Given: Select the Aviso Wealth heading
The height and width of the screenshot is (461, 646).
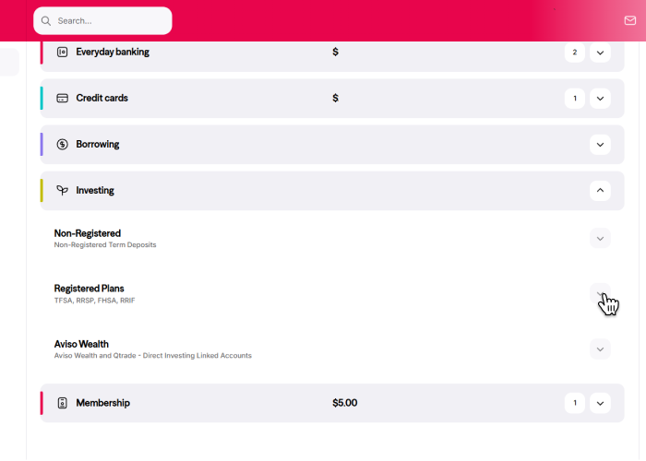Looking at the screenshot, I should click(x=81, y=344).
